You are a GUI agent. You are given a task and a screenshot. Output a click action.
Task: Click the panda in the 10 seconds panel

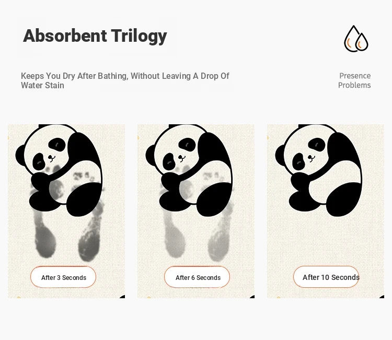319,170
